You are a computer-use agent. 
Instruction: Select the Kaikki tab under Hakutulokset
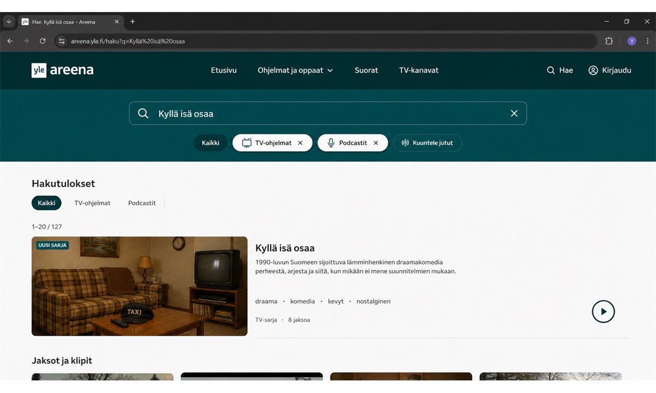(x=46, y=203)
